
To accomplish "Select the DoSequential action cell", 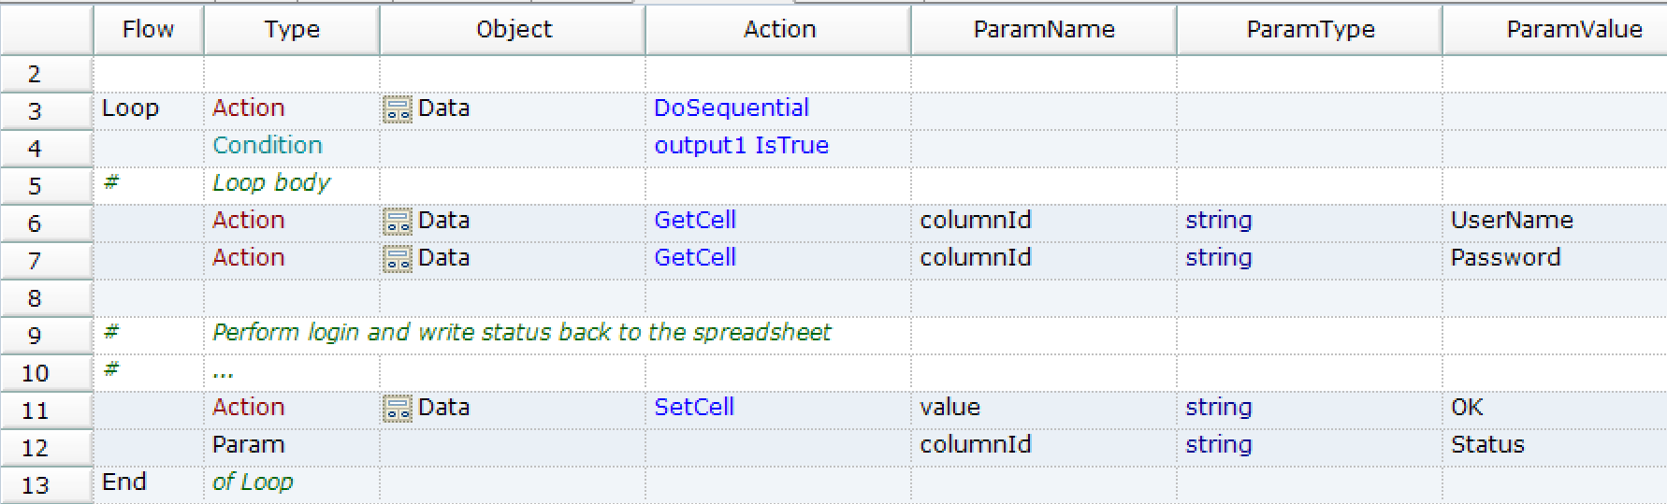I will (x=732, y=108).
